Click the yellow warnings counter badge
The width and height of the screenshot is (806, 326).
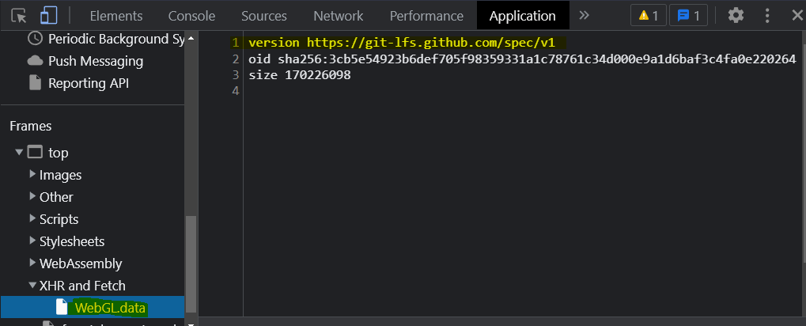click(648, 15)
